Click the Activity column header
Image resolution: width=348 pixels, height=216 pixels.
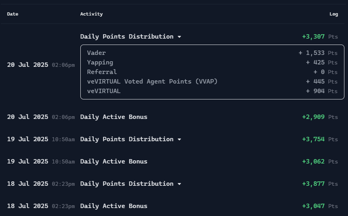tap(91, 14)
